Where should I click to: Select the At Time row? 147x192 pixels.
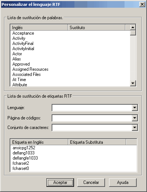click(x=70, y=80)
